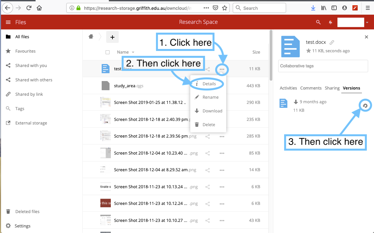The width and height of the screenshot is (374, 233).
Task: Toggle the select all files checkbox
Action: [x=108, y=52]
